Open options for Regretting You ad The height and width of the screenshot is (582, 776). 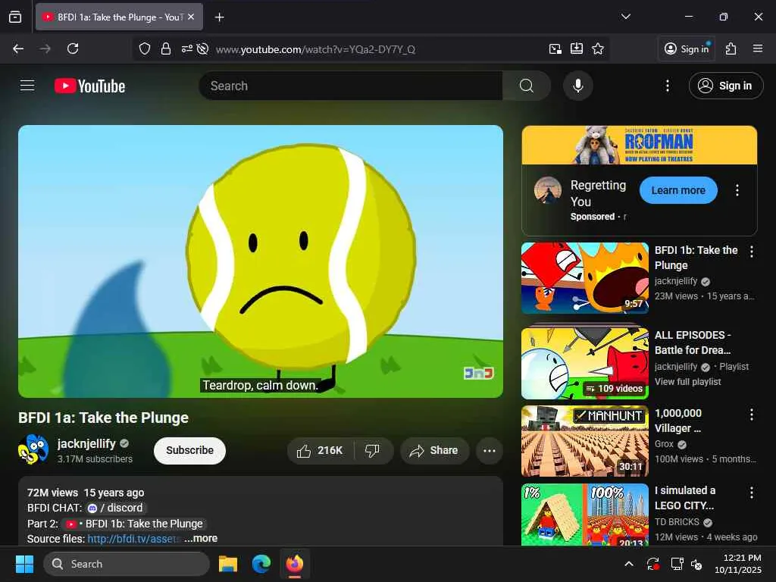coord(737,190)
